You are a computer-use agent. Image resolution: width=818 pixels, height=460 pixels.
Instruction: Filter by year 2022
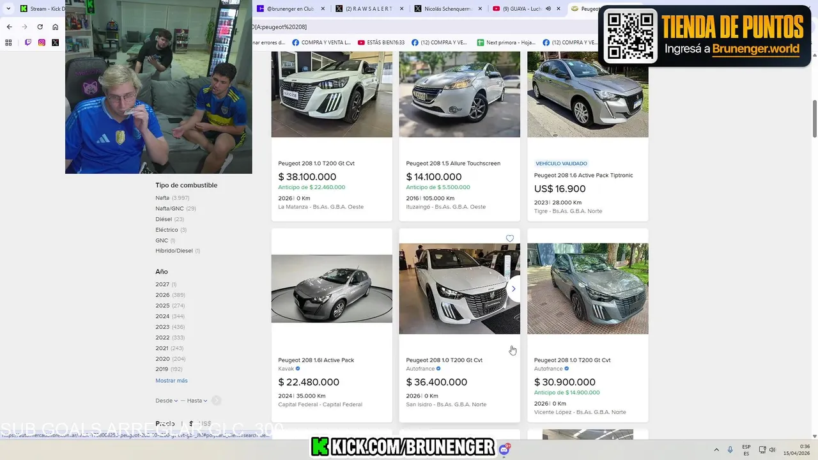click(170, 338)
